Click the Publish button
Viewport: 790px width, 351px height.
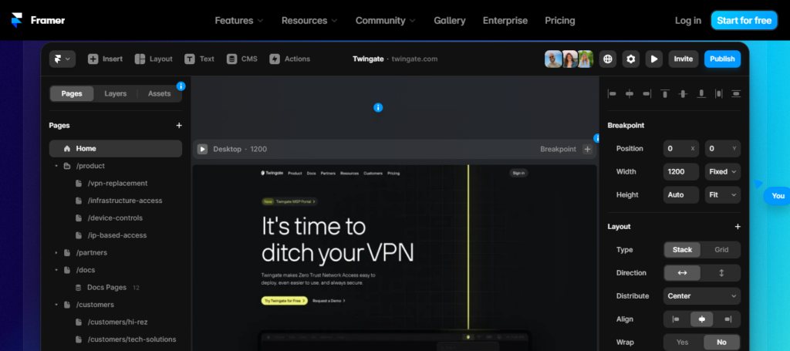click(x=722, y=59)
